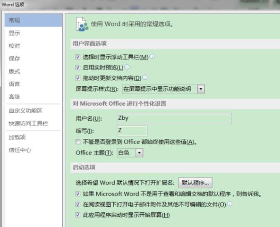The width and height of the screenshot is (280, 227).
Task: Open the 高级 options category
Action: [33, 97]
